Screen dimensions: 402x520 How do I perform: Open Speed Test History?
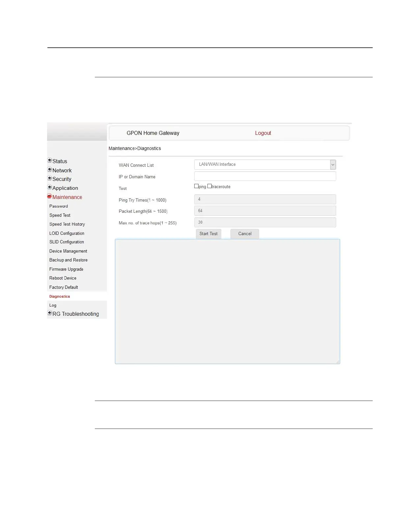point(67,224)
